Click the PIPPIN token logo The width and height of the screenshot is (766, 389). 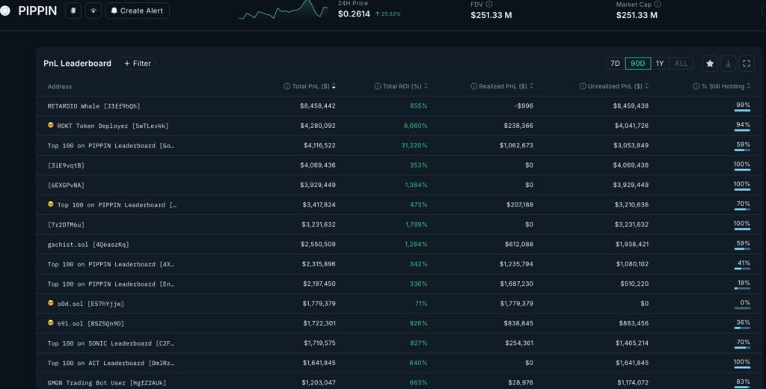point(6,10)
